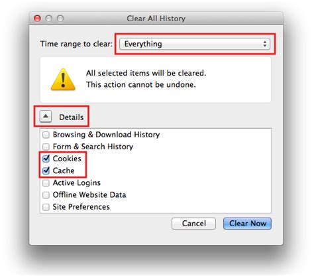The width and height of the screenshot is (314, 276).
Task: Close the dialog using the red button
Action: (x=37, y=19)
